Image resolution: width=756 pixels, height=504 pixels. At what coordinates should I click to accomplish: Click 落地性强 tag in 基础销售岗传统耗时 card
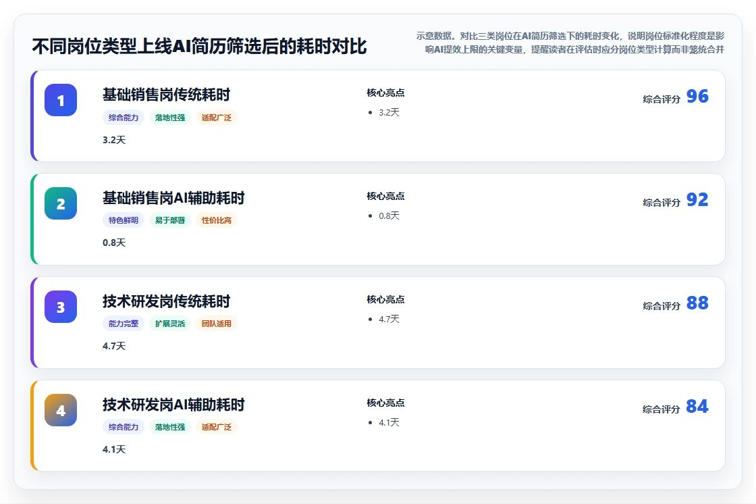click(170, 118)
